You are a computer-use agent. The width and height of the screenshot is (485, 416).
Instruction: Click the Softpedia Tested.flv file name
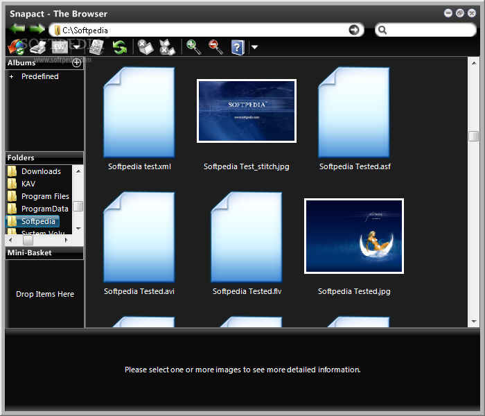(247, 291)
